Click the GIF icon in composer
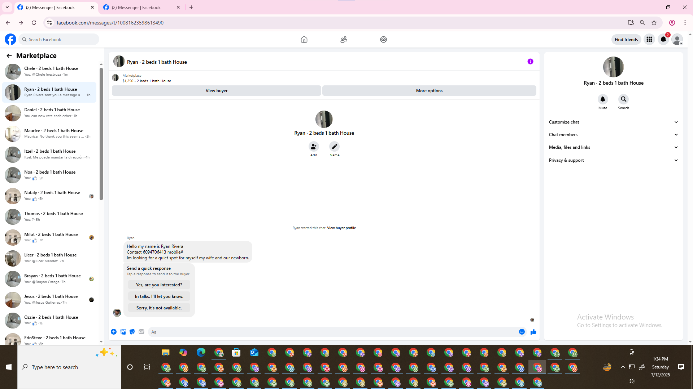Viewport: 693px width, 389px height. coord(141,332)
